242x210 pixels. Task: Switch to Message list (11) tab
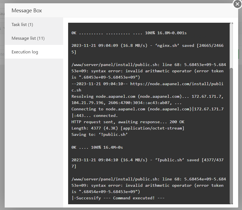point(28,38)
